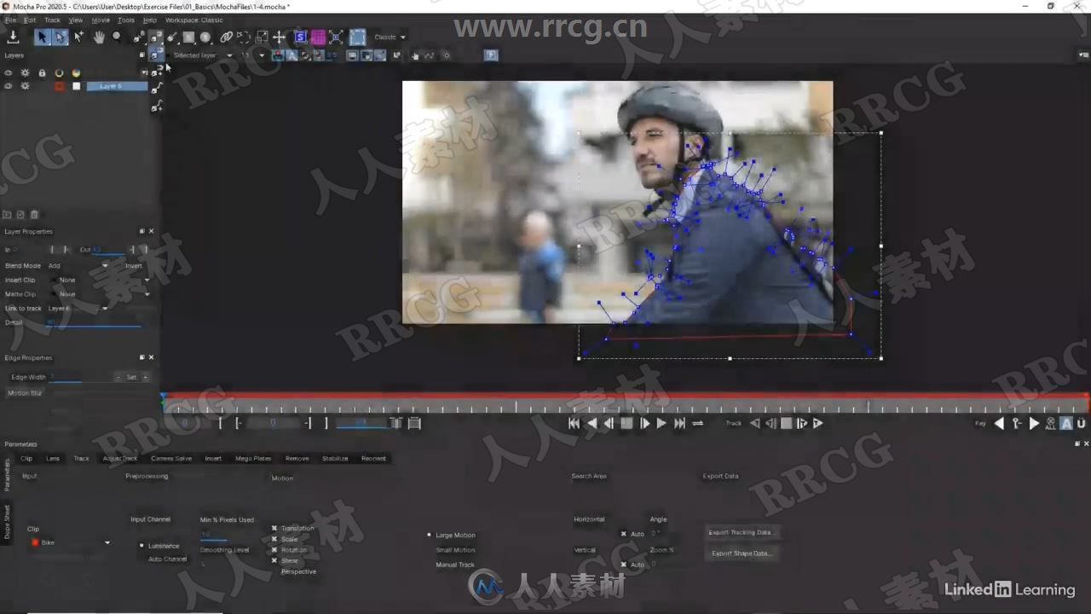Switch to the Remove tab

pyautogui.click(x=297, y=459)
